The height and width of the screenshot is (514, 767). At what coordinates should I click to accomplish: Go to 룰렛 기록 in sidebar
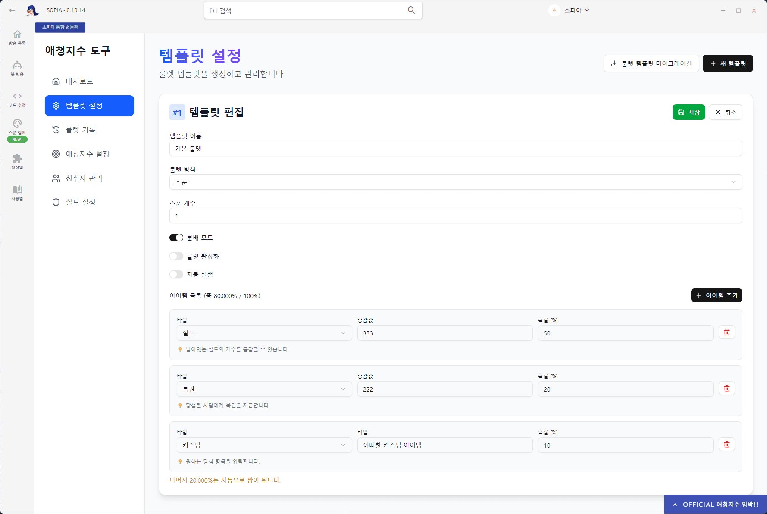[81, 130]
